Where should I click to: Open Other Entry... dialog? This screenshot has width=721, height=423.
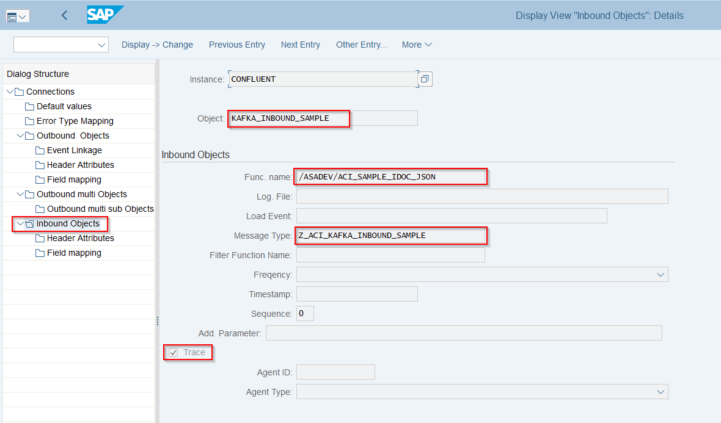click(362, 45)
